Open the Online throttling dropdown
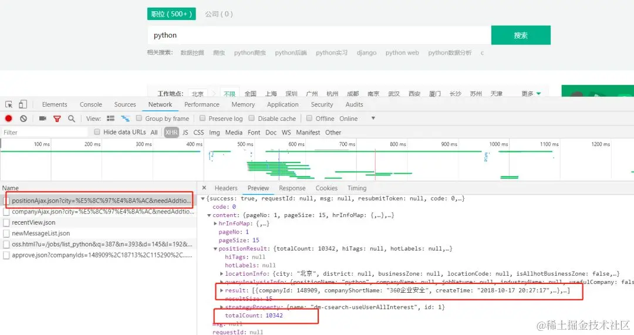Image resolution: width=634 pixels, height=335 pixels. pyautogui.click(x=358, y=119)
